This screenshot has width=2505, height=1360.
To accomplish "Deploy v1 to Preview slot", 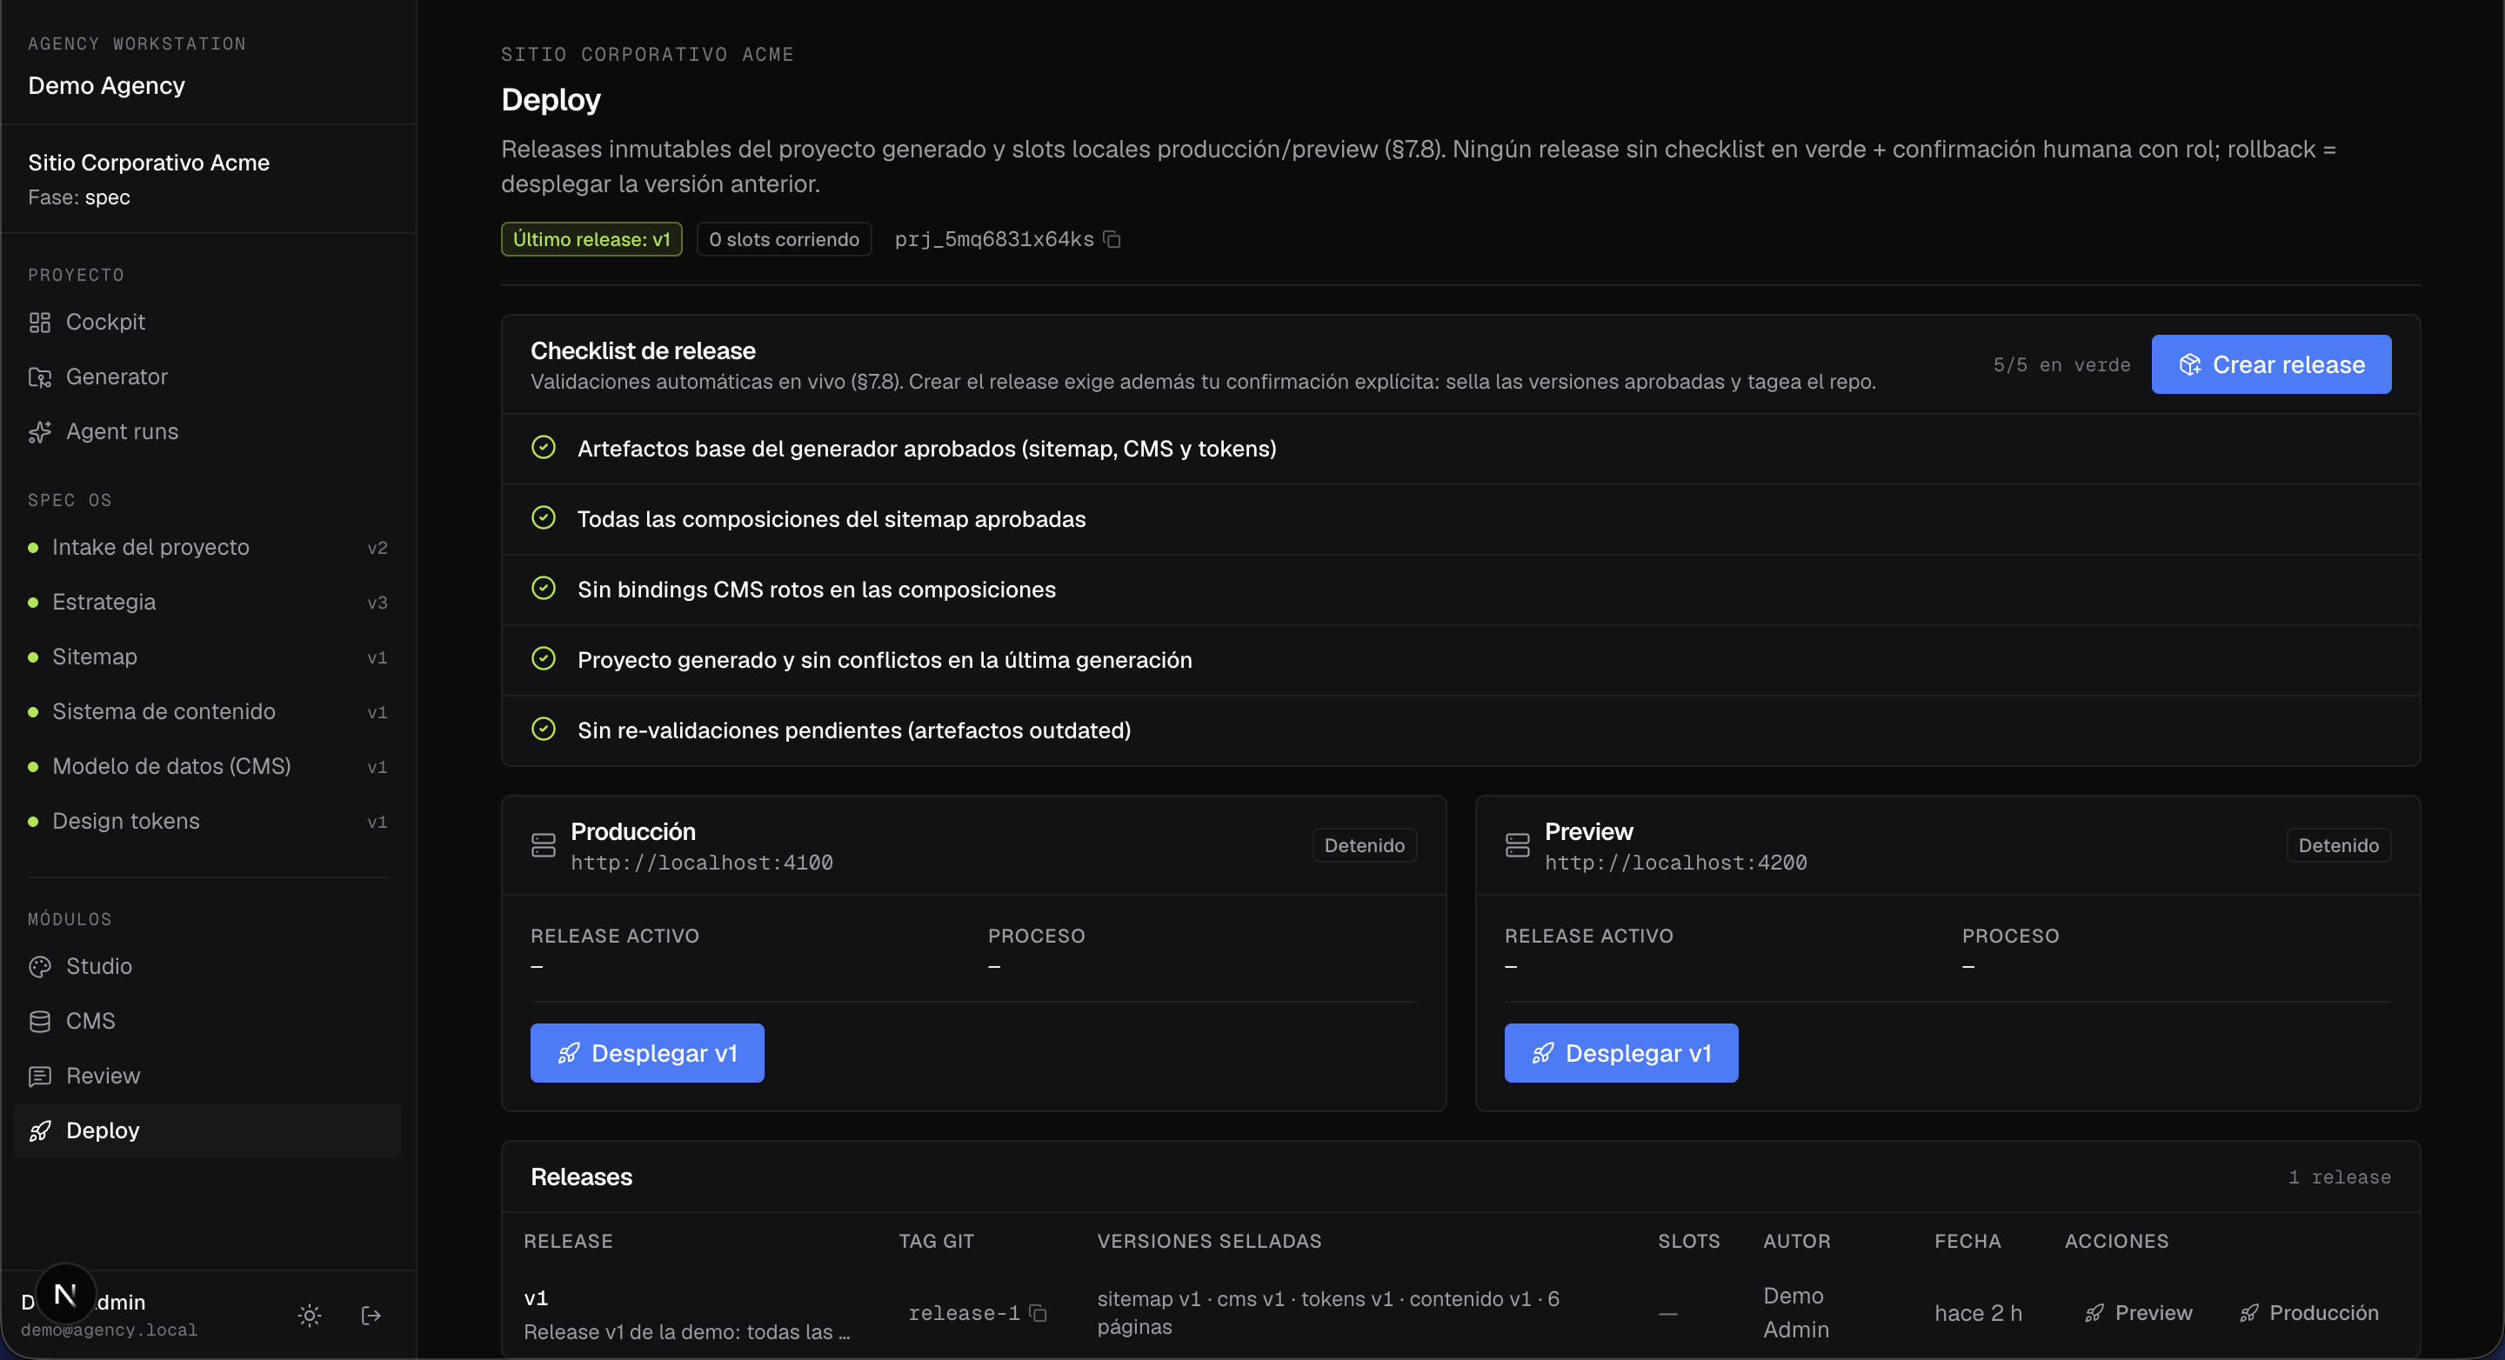I will pyautogui.click(x=1621, y=1053).
